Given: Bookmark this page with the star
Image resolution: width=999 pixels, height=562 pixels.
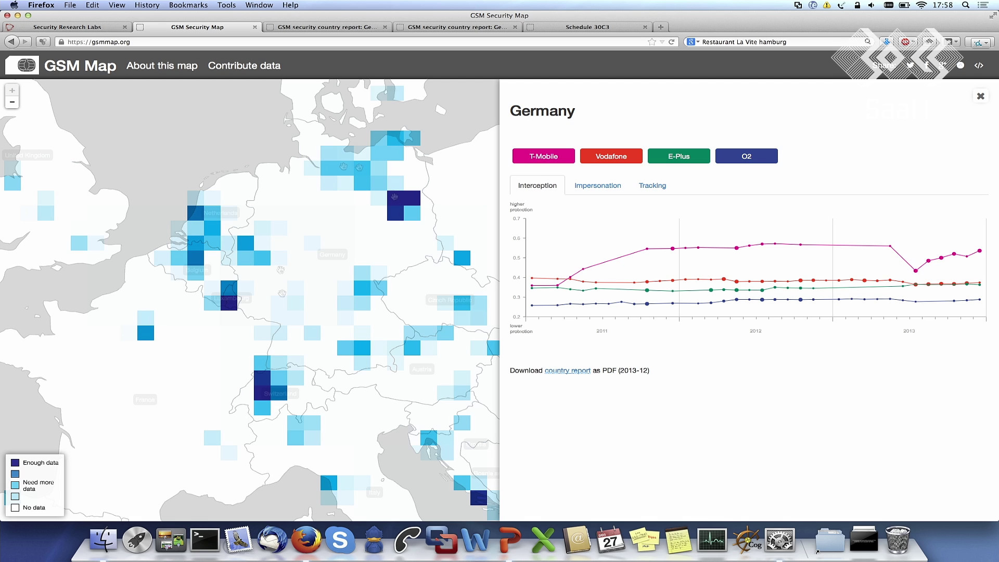Looking at the screenshot, I should coord(652,42).
